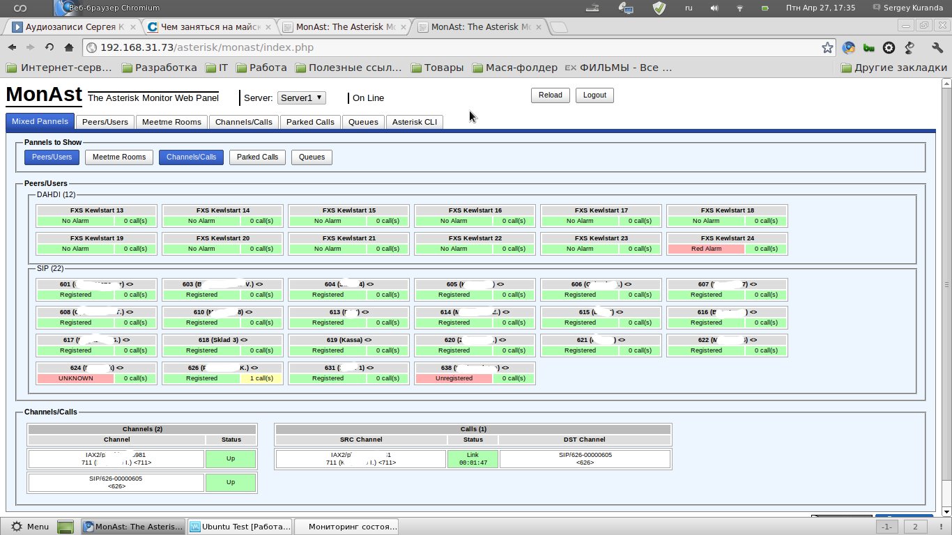
Task: Click the volume icon in system tray
Action: [x=714, y=8]
